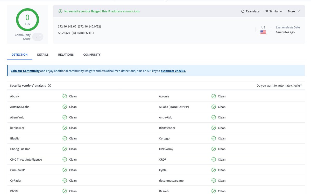Click the Clean check icon for CINS Army
Screen dimensions: 311x194
214,149
